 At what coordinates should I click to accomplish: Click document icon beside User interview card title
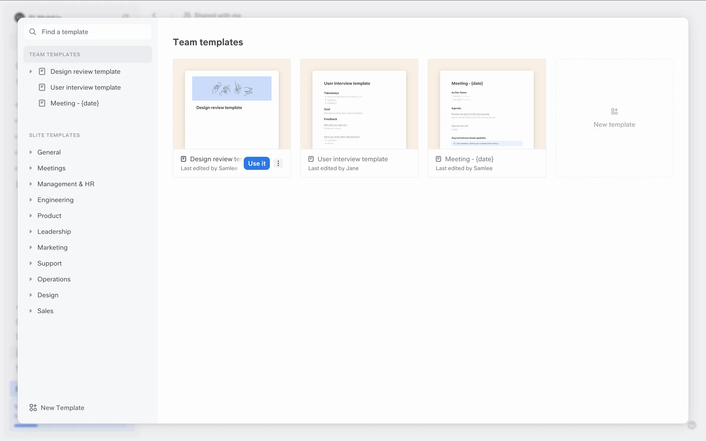point(311,159)
